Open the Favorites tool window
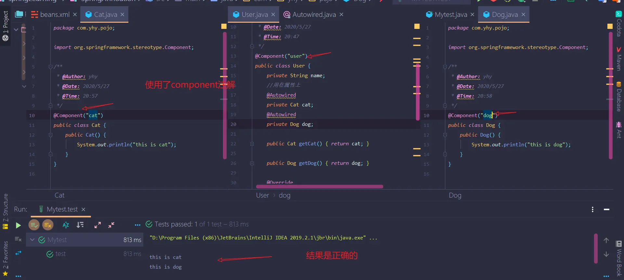The width and height of the screenshot is (624, 280). 5,258
